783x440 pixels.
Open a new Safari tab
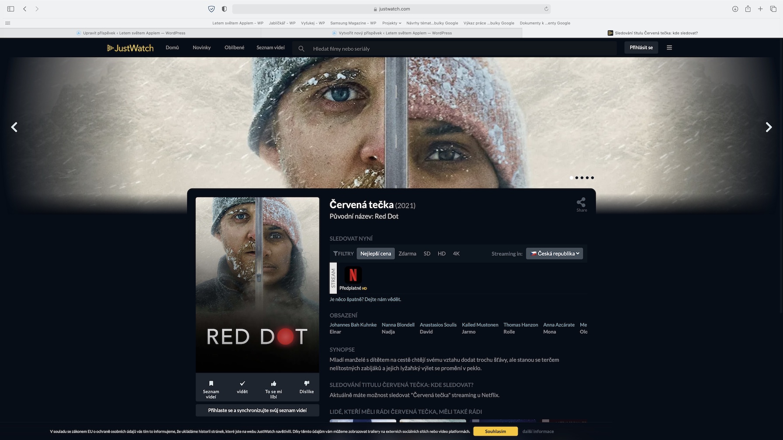(x=760, y=9)
